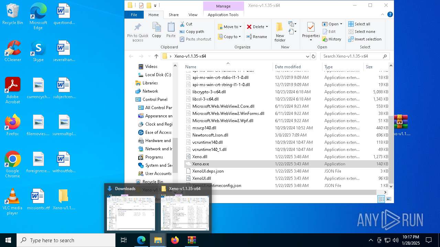The height and width of the screenshot is (247, 440).
Task: Open Explorer Help question mark icon
Action: click(390, 14)
